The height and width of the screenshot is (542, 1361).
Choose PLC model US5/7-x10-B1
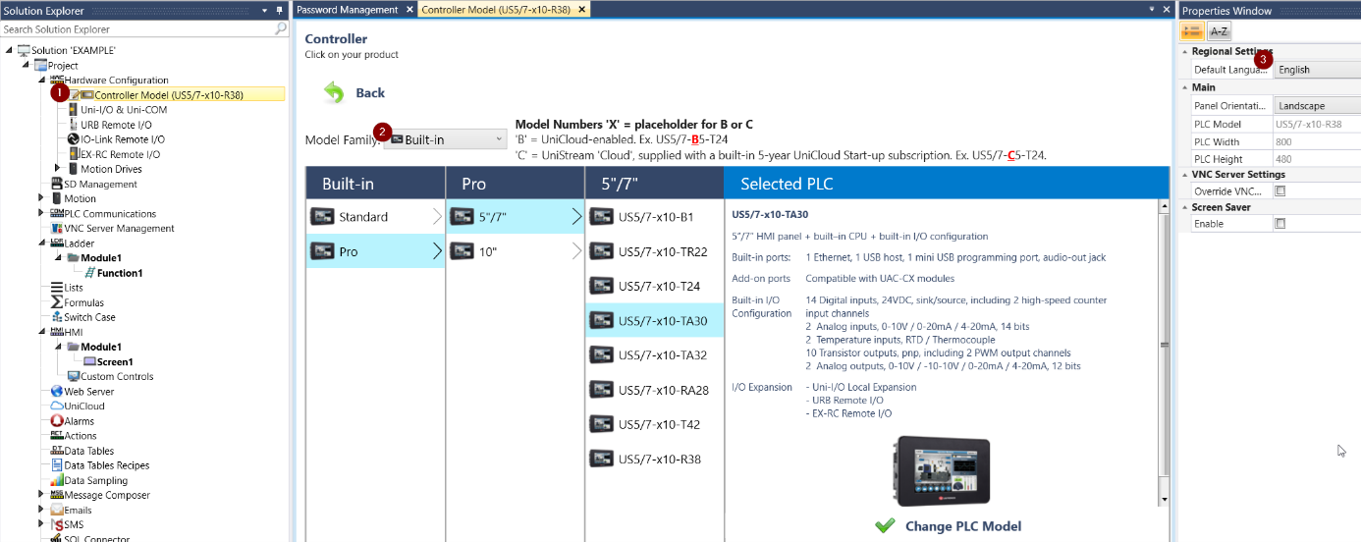click(655, 217)
